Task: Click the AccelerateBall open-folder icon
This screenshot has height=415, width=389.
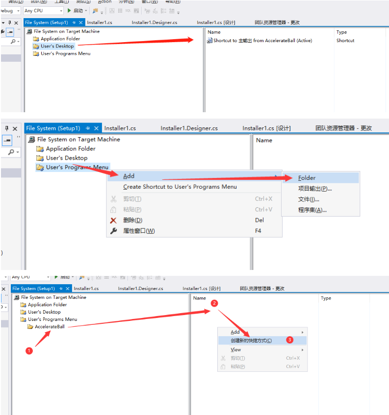Action: (x=30, y=327)
